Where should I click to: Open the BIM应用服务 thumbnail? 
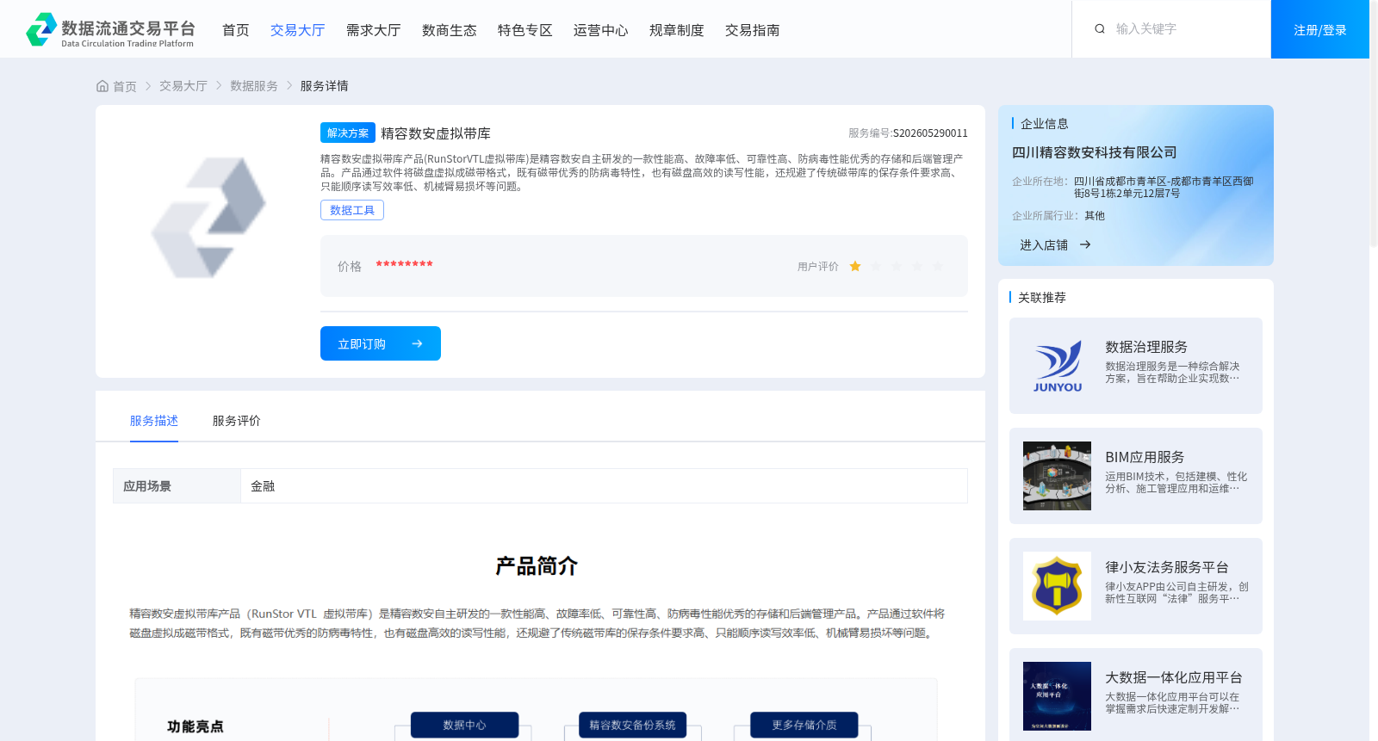1057,476
